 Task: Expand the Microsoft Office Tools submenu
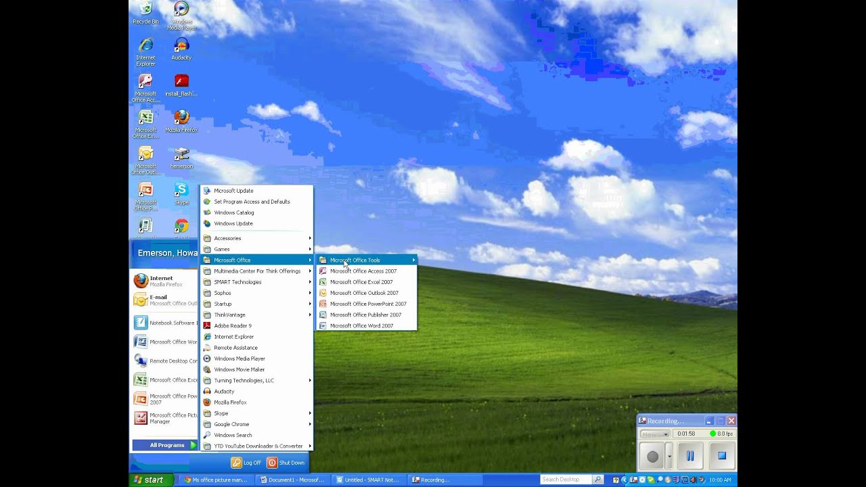[x=366, y=260]
